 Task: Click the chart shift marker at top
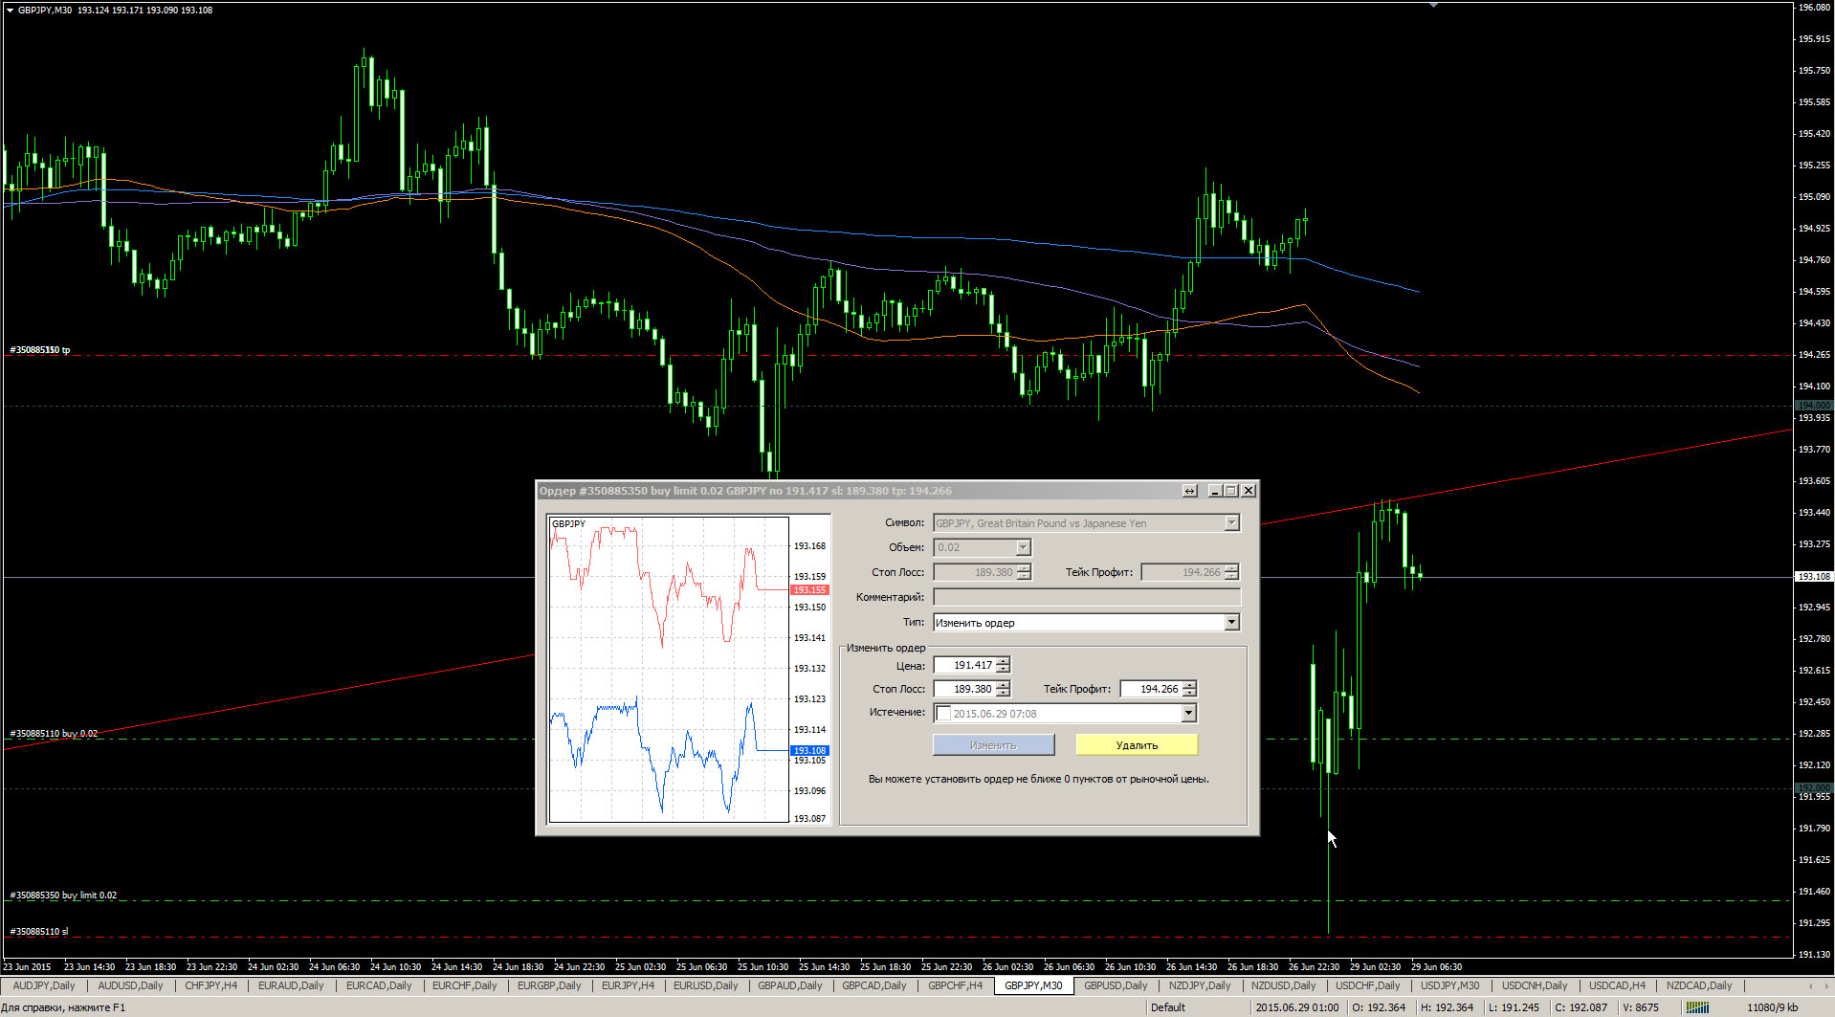point(1433,6)
